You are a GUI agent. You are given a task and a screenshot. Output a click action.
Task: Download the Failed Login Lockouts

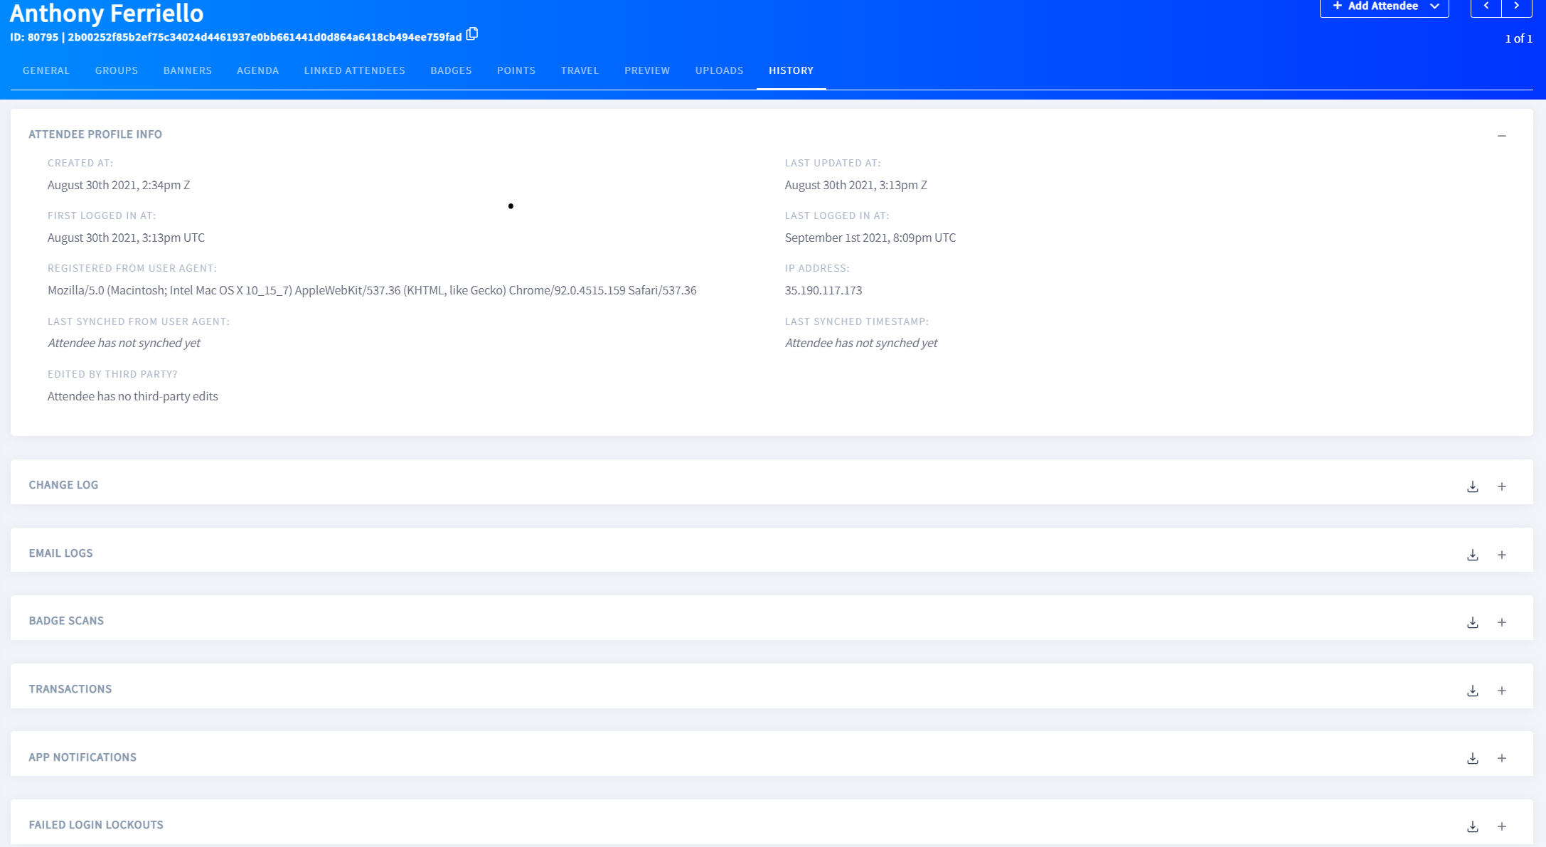1473,826
